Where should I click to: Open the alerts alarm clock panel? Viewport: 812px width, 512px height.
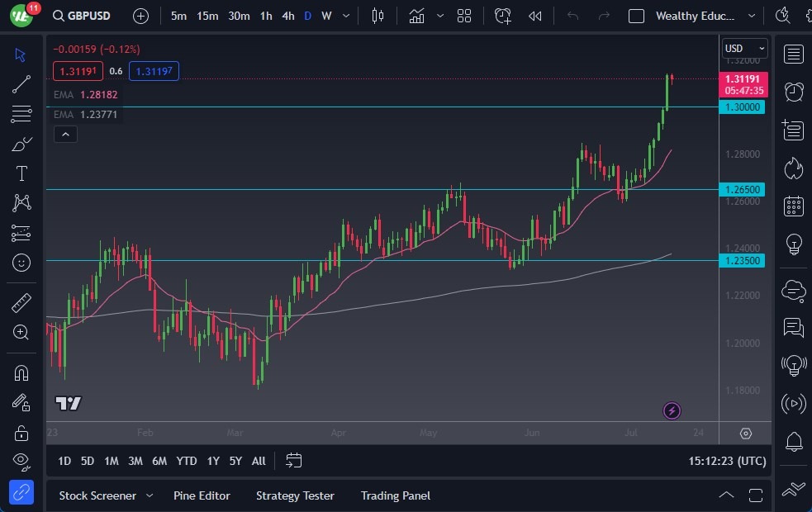click(794, 92)
